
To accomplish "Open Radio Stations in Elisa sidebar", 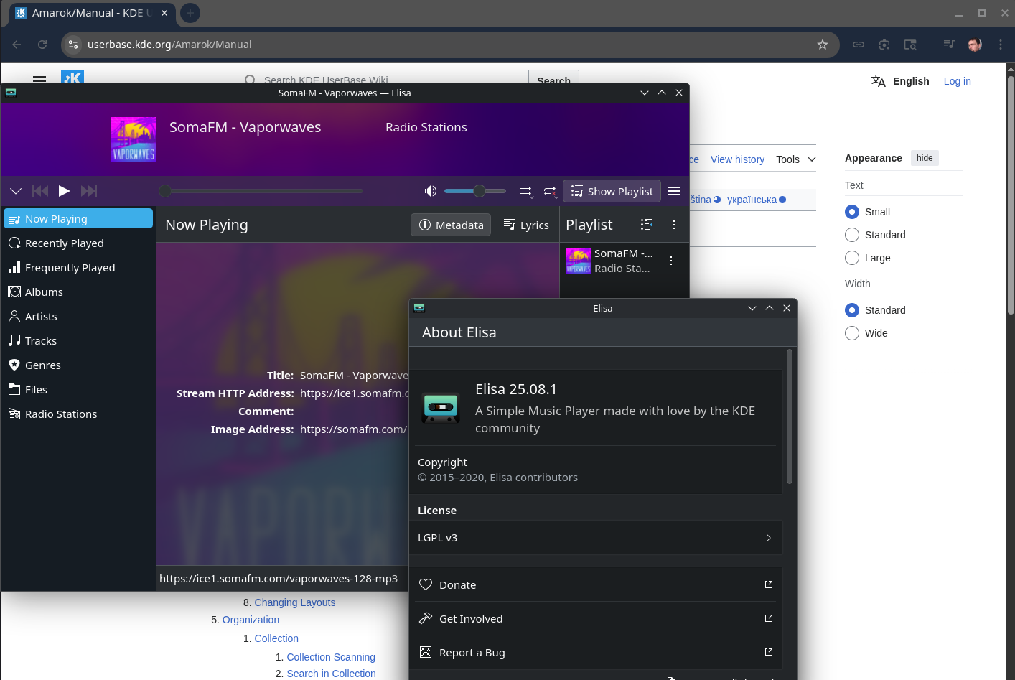I will click(78, 414).
